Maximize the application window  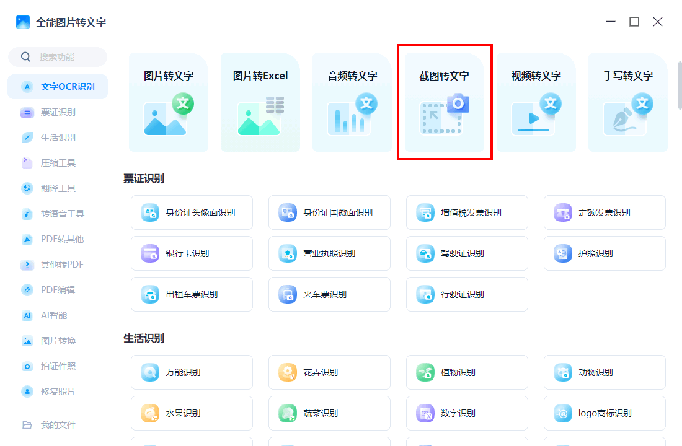634,22
